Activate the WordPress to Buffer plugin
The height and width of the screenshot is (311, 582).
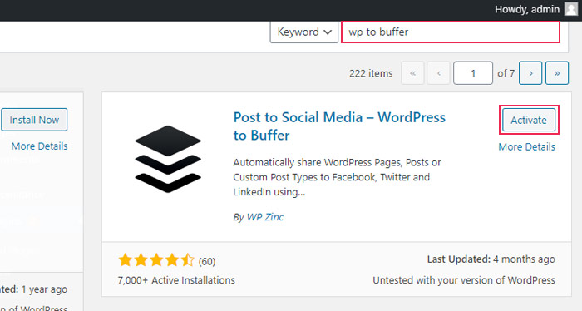click(529, 120)
